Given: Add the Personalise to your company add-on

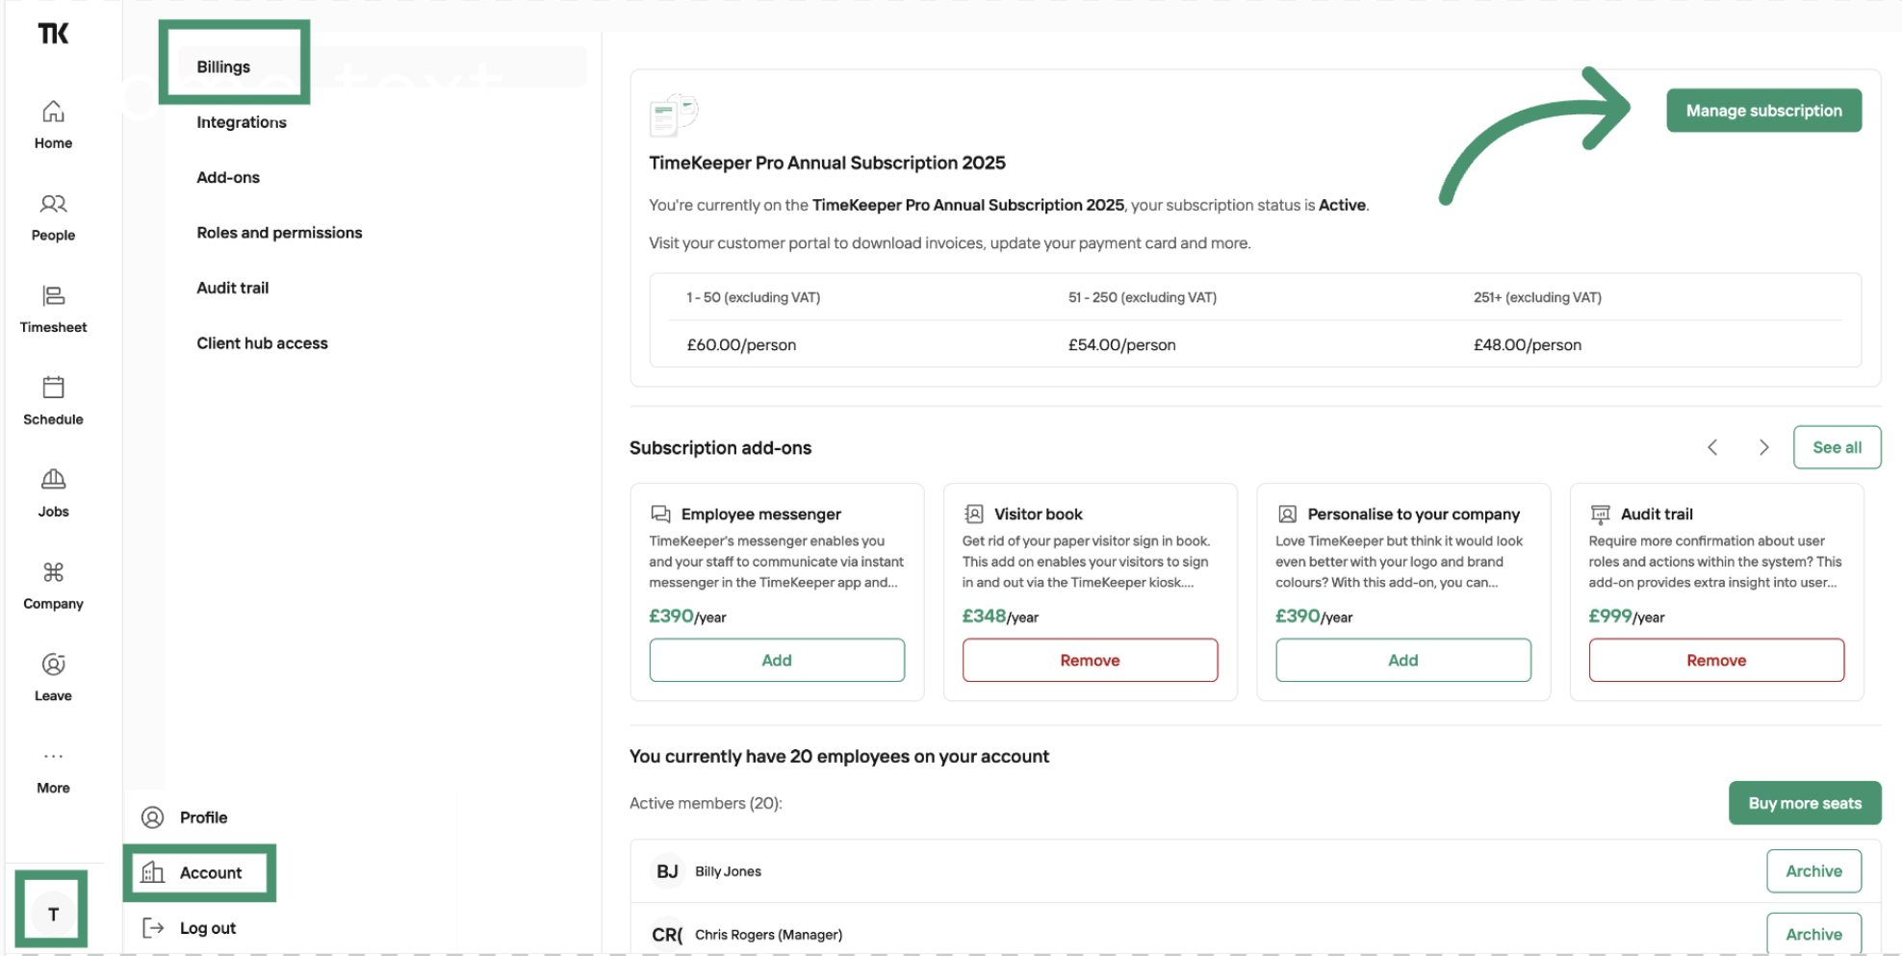Looking at the screenshot, I should point(1403,660).
